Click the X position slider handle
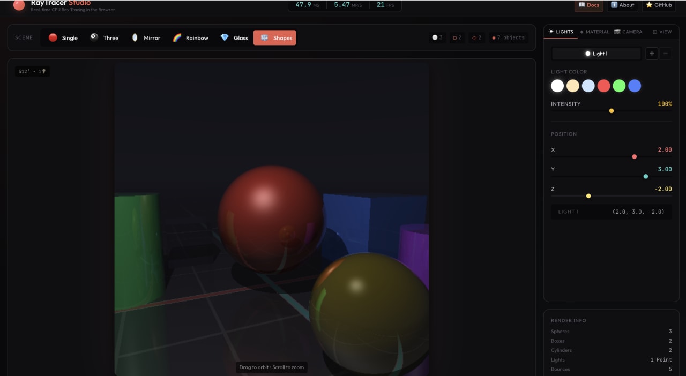Screen dimensions: 686x376 pyautogui.click(x=635, y=157)
